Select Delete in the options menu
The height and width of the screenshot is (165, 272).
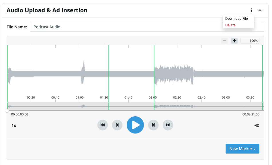pos(230,25)
